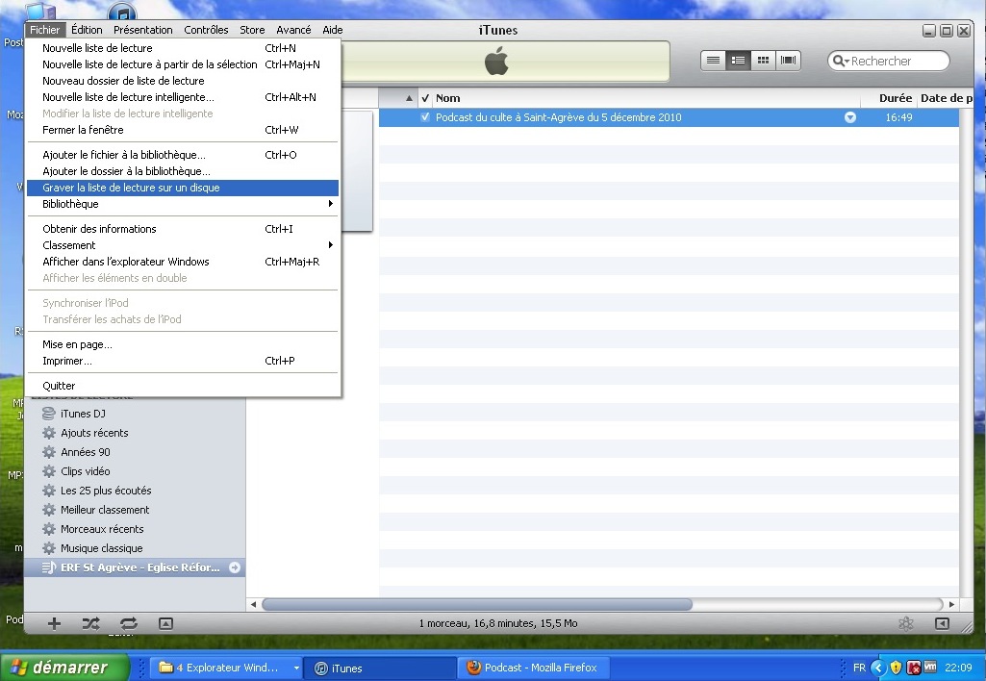Screen dimensions: 986x681
Task: Click the Firefox icon in taskbar
Action: click(473, 668)
